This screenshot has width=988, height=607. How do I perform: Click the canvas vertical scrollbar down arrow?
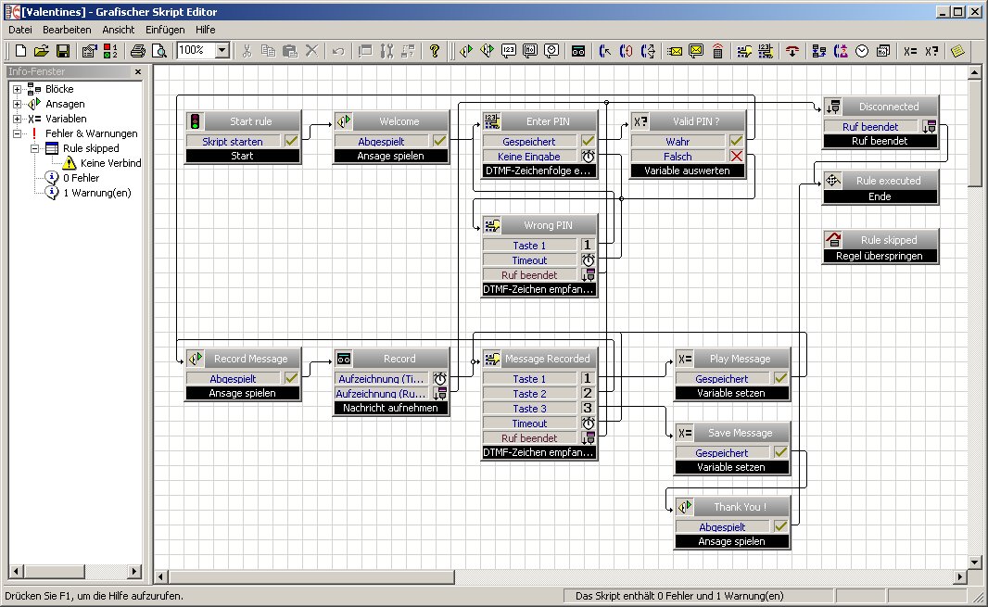(974, 562)
